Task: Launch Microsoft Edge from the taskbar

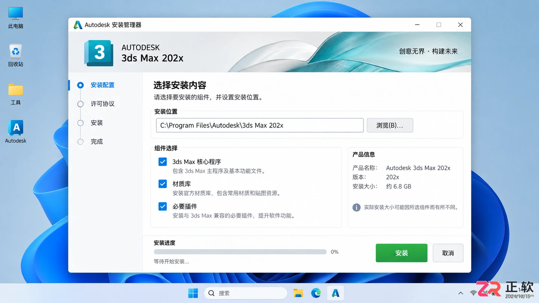Action: pos(316,293)
